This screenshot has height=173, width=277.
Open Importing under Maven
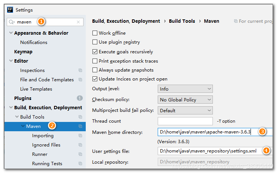click(x=43, y=136)
